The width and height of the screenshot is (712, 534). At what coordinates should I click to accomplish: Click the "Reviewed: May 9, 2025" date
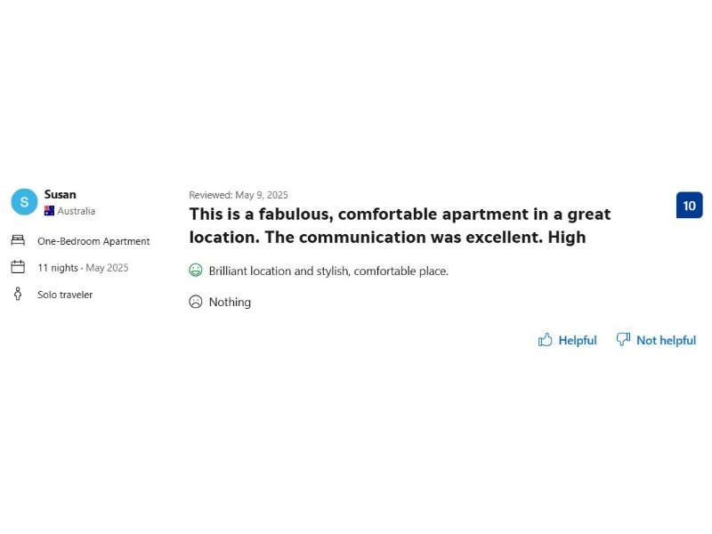point(239,195)
